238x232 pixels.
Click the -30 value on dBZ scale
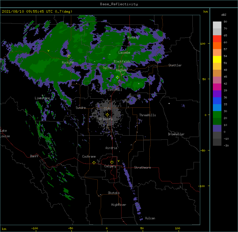pos(226,145)
